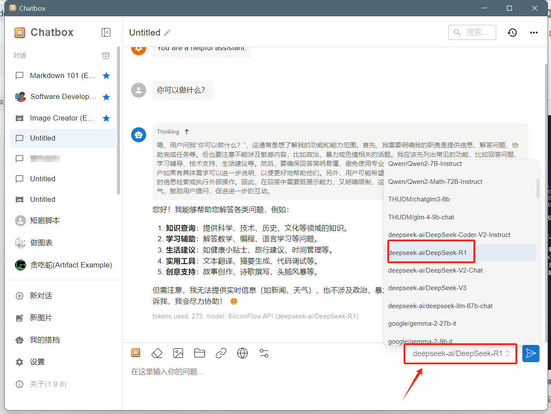Unstar the Markdown 101 conversation

tap(106, 76)
